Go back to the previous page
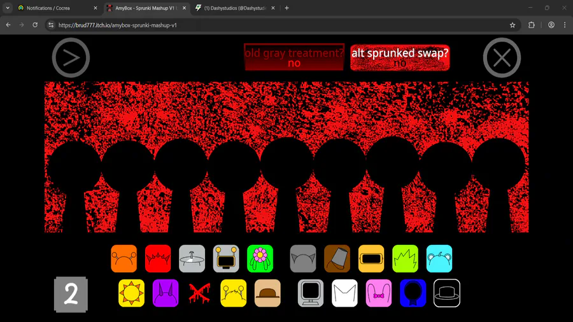573x322 pixels. pos(8,25)
